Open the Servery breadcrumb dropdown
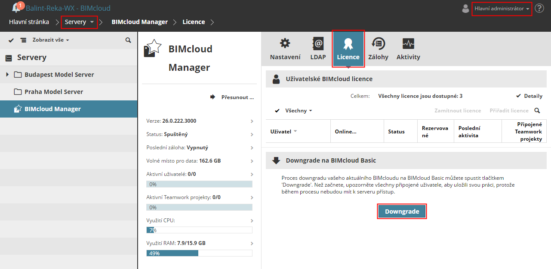 [79, 22]
